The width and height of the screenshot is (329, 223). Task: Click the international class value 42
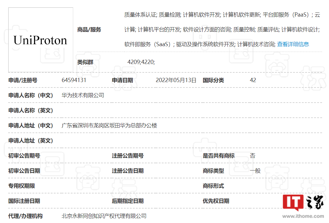click(253, 80)
